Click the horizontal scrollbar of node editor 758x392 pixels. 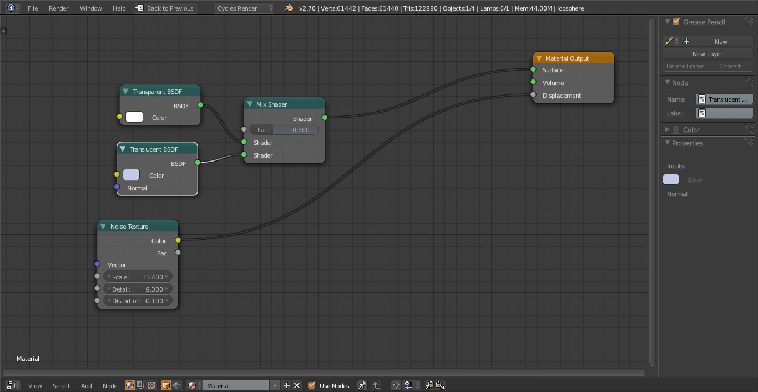coord(324,372)
